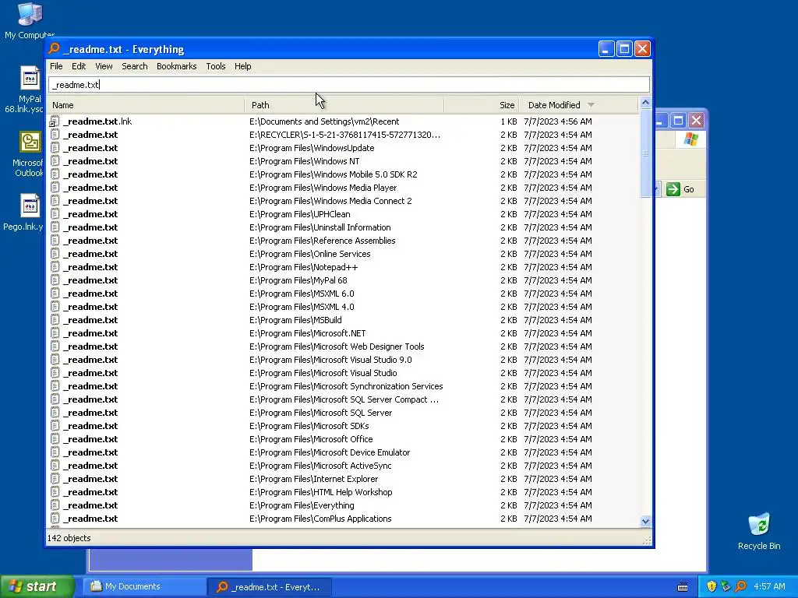The image size is (798, 598).
Task: Click path E:\Program Files\Microsoft Visual Studio 9.0
Action: pos(330,360)
